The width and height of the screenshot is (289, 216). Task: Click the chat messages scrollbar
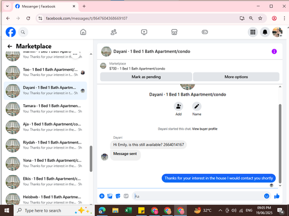pyautogui.click(x=280, y=143)
